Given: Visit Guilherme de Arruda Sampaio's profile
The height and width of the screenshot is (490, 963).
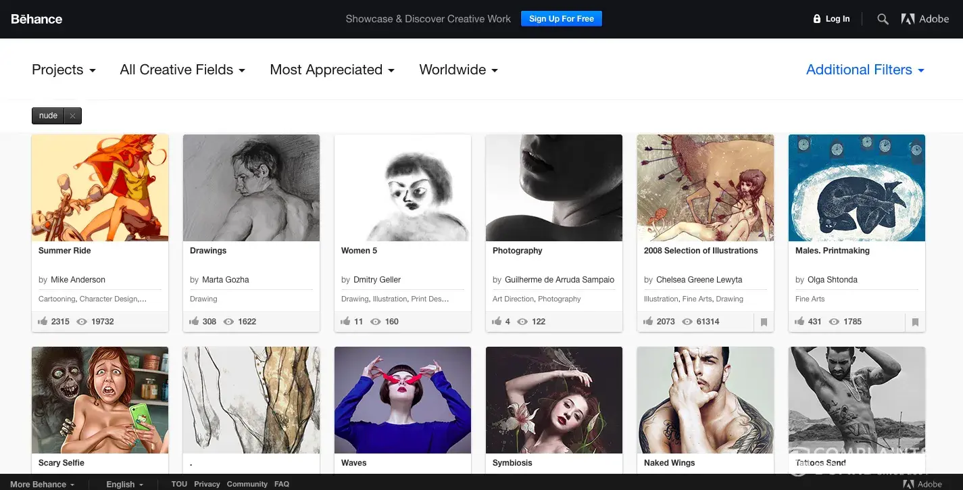Looking at the screenshot, I should pos(560,280).
